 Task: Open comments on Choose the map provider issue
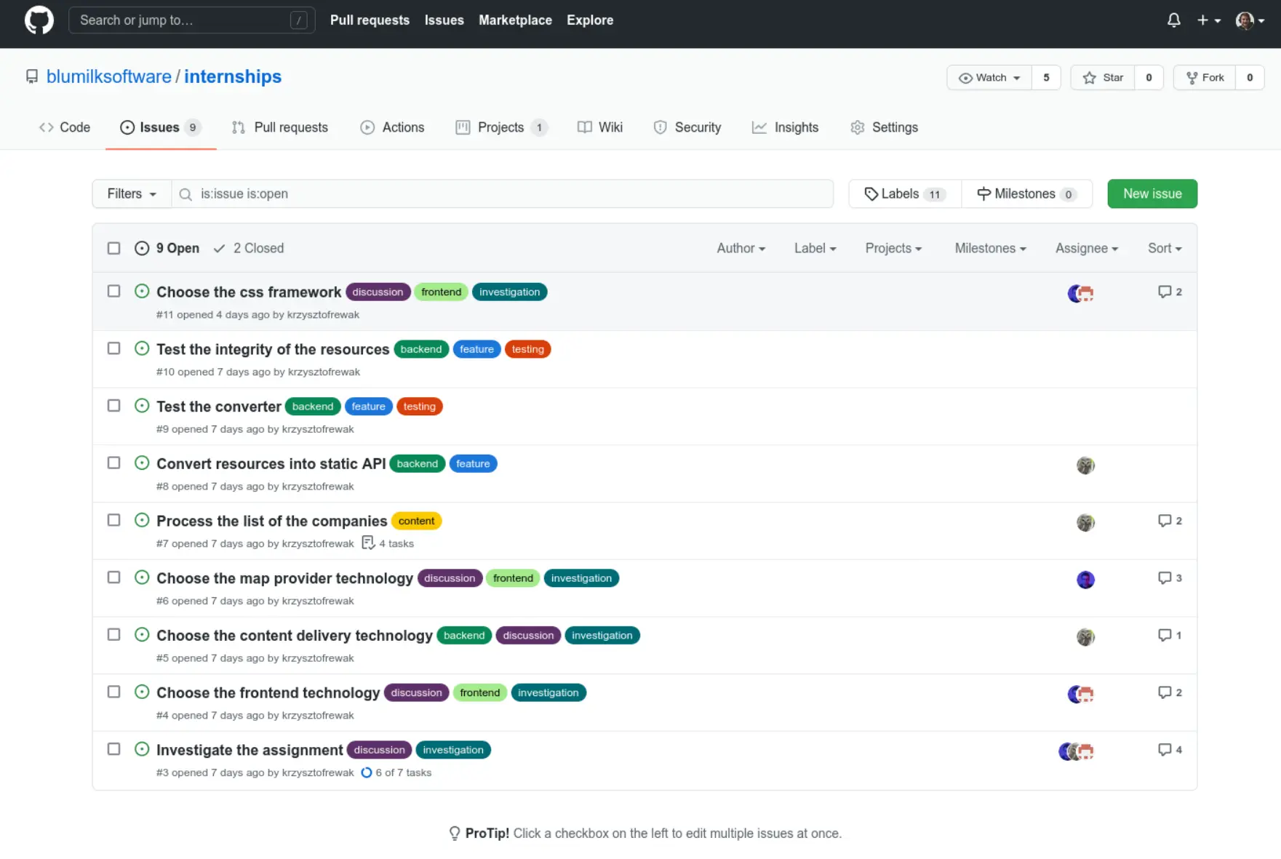[x=1169, y=578]
